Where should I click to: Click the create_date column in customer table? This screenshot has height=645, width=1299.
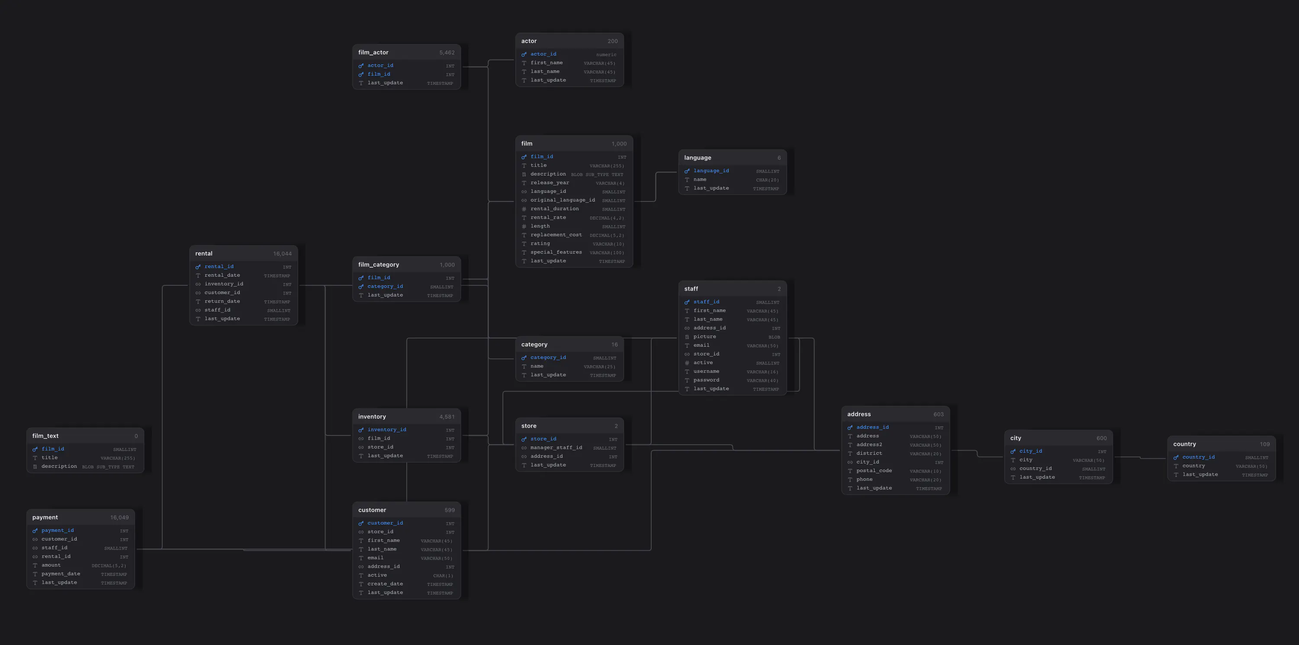[x=406, y=584]
